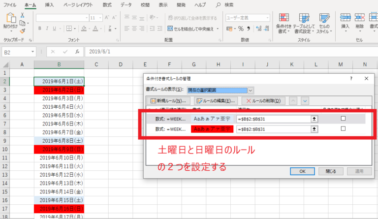This screenshot has height=219, width=378.
Task: Toggle italic formatting button
Action: (47, 29)
